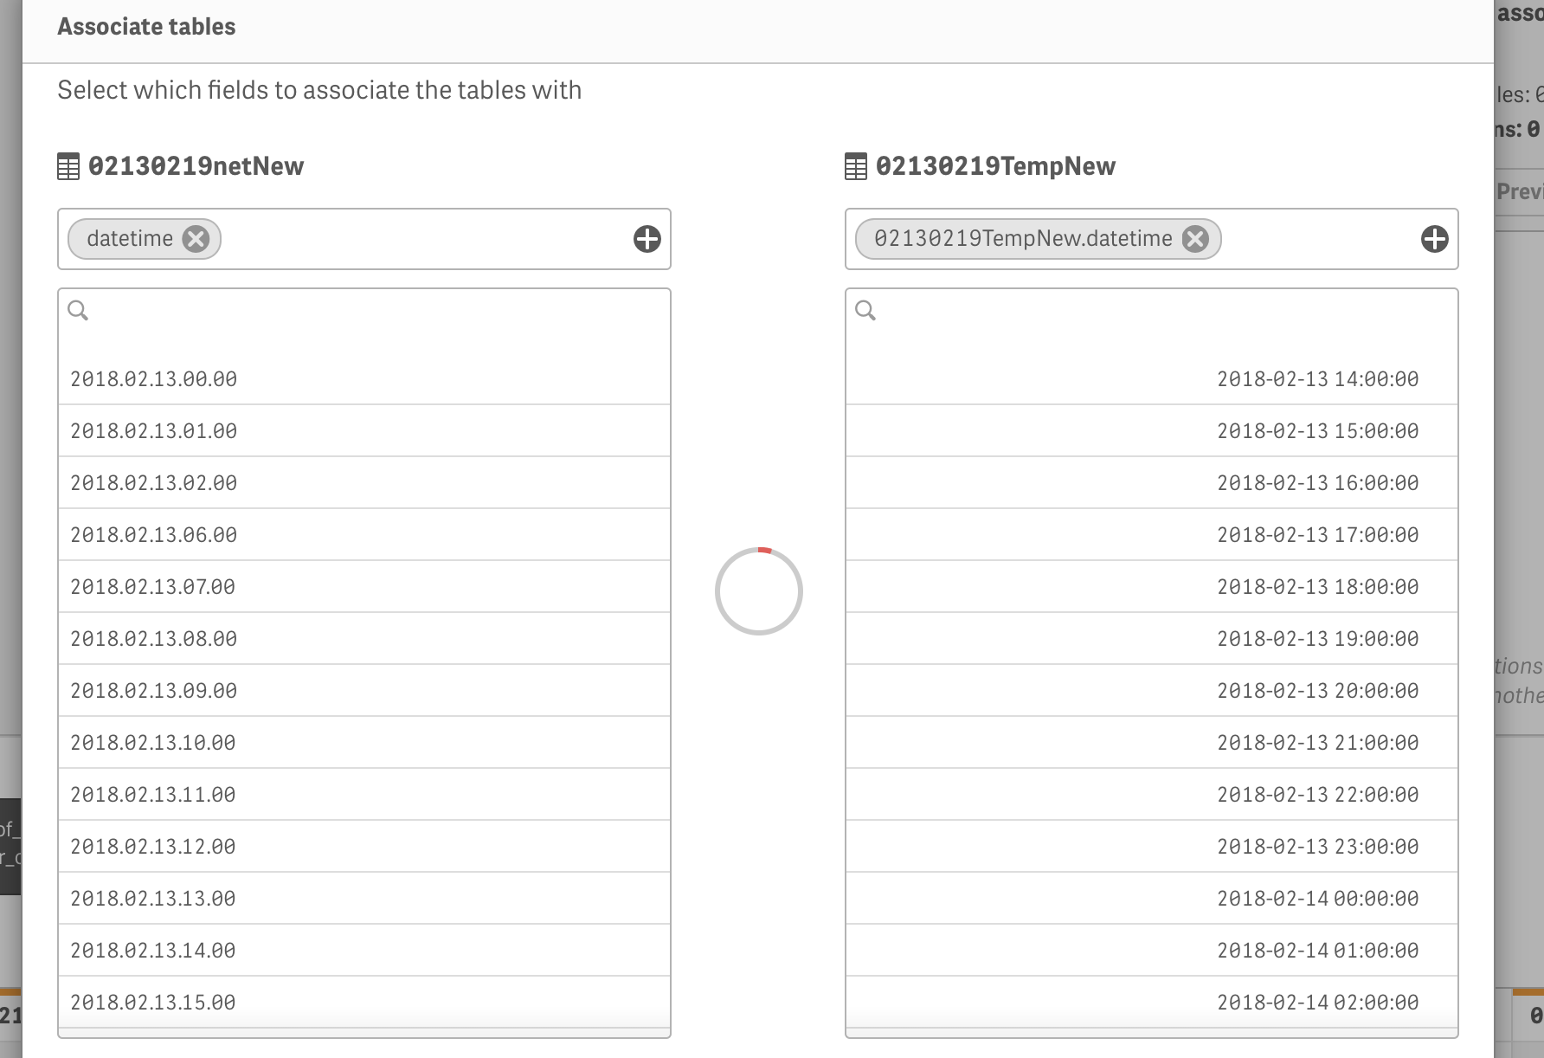
Task: Remove the 02130219TempNew.datetime field chip
Action: pyautogui.click(x=1195, y=239)
